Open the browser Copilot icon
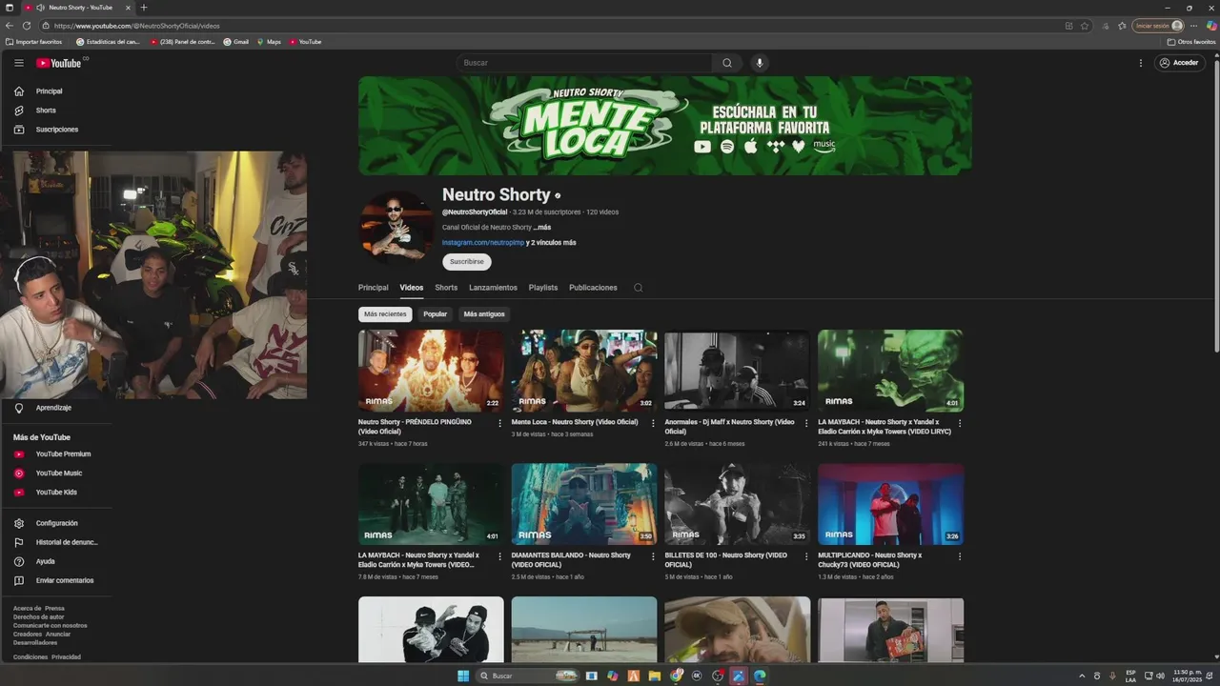 (x=1211, y=26)
